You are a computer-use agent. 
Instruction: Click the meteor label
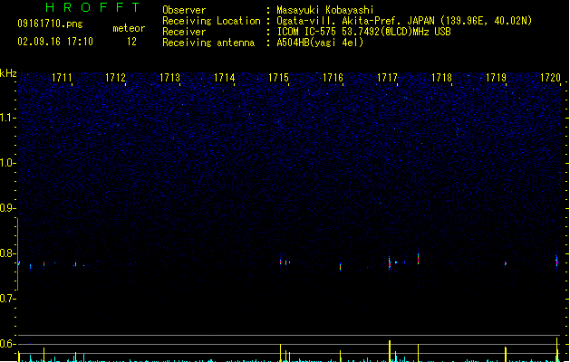(x=129, y=28)
